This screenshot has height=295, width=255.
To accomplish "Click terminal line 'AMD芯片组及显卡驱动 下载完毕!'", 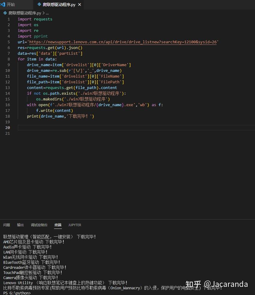I will coord(34,242).
